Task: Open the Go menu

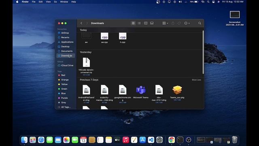Action: (55, 2)
